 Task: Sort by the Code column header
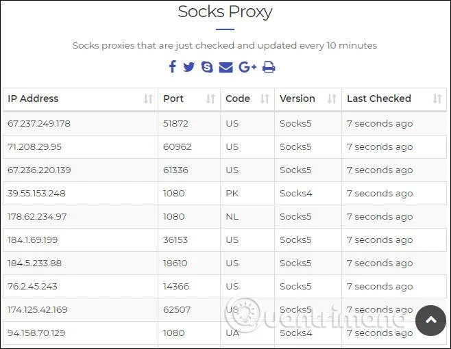point(247,99)
